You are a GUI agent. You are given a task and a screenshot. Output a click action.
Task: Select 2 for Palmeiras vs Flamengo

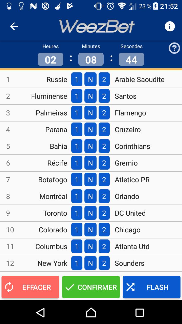[104, 113]
